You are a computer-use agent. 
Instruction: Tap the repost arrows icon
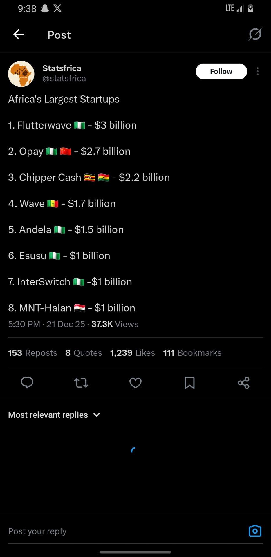(81, 383)
